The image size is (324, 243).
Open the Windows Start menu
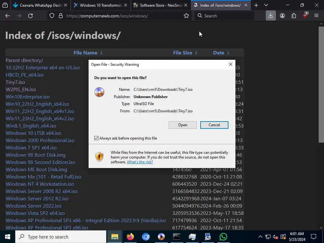click(x=8, y=237)
